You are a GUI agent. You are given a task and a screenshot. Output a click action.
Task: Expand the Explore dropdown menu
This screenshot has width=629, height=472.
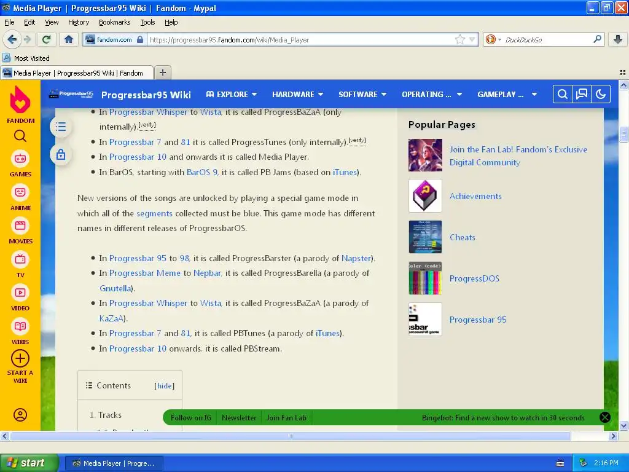[x=232, y=94]
